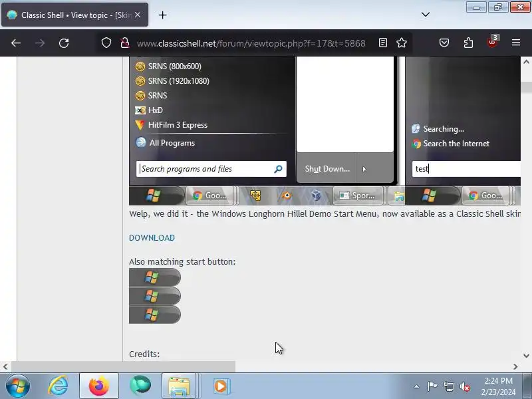Open the Extensions puzzle icon

468,43
